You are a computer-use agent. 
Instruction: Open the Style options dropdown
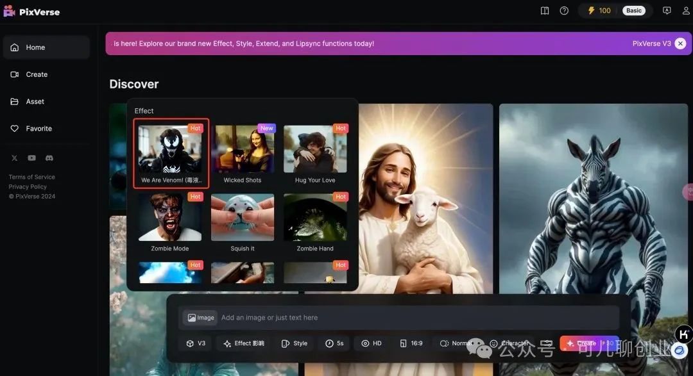295,343
